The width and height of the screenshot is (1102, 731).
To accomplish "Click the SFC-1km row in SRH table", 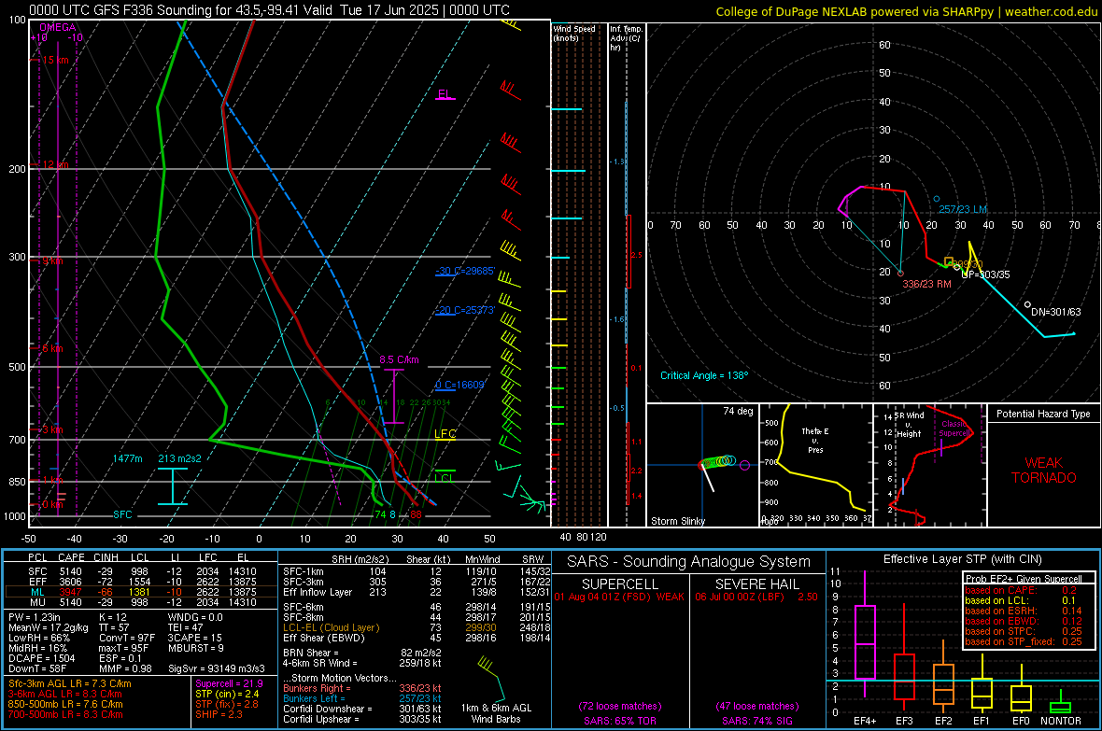I will (417, 571).
